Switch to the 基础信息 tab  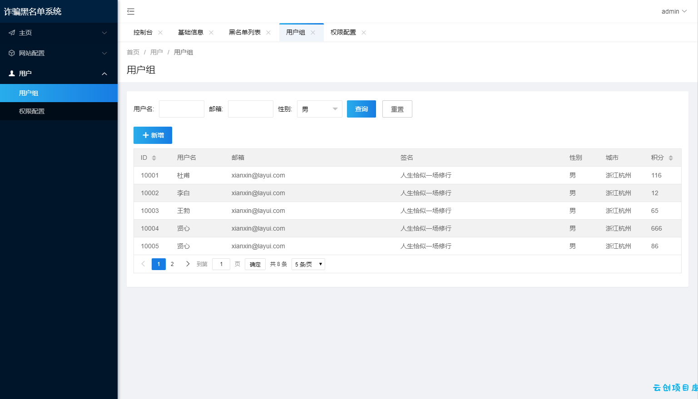(x=191, y=32)
